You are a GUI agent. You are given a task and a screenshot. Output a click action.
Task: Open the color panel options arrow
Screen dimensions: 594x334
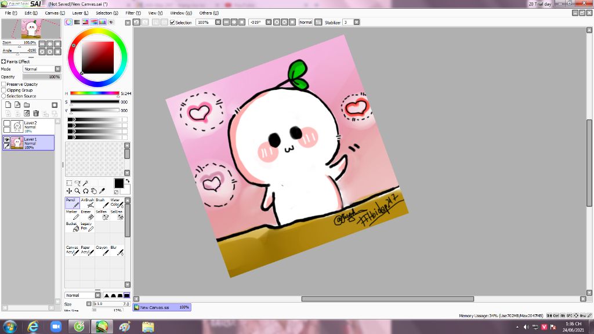pos(128,23)
